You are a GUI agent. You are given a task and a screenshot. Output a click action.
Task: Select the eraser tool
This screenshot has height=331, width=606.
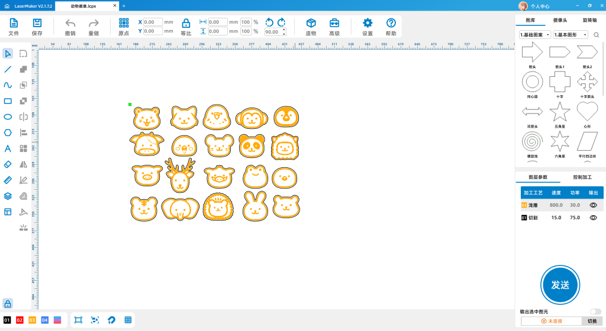pyautogui.click(x=8, y=164)
